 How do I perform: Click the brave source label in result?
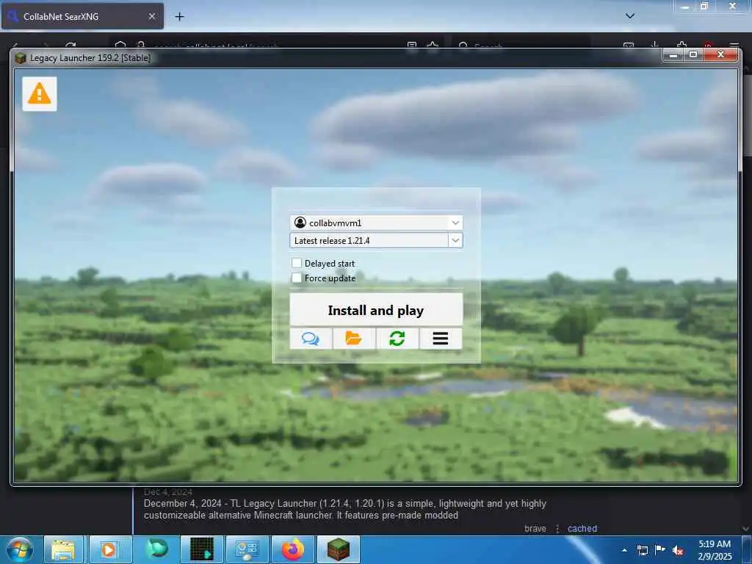pyautogui.click(x=535, y=529)
